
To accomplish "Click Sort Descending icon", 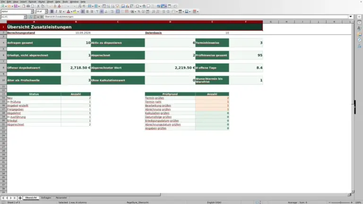I will (x=113, y=6).
